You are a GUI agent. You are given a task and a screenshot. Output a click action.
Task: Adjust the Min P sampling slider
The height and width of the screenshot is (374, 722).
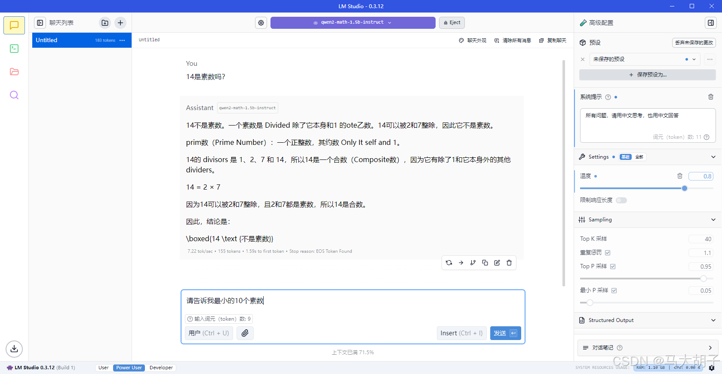pos(590,303)
